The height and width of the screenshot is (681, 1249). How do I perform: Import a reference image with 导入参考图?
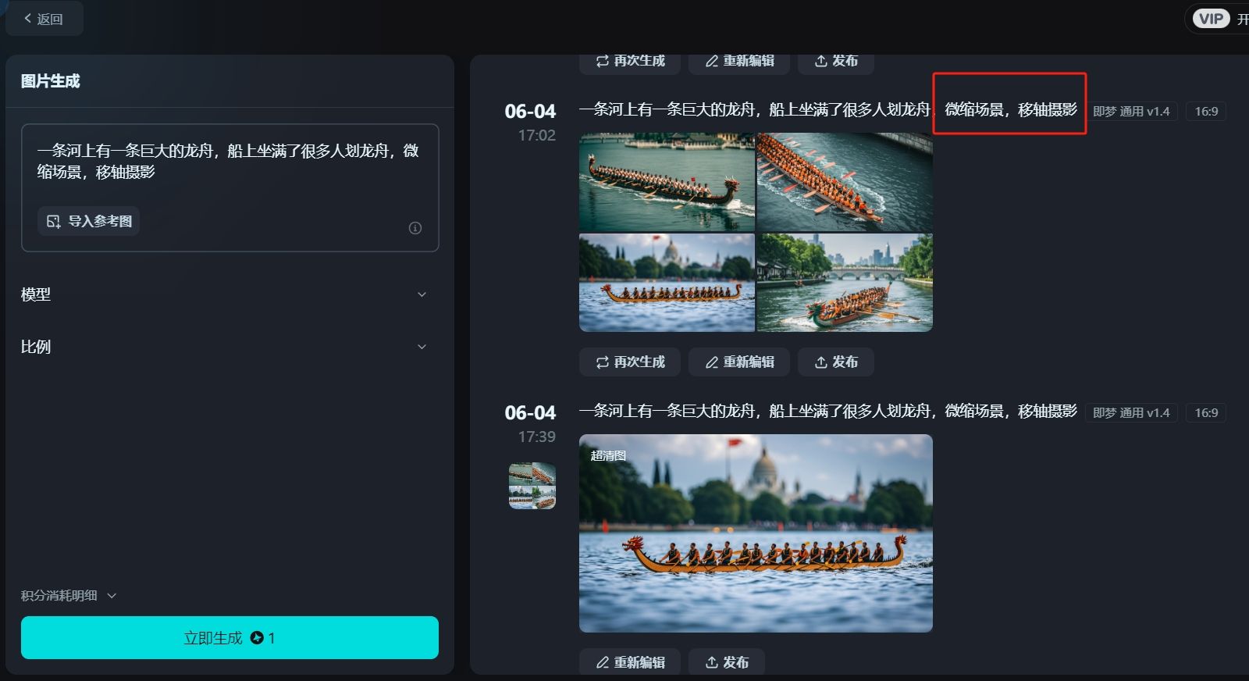tap(89, 221)
